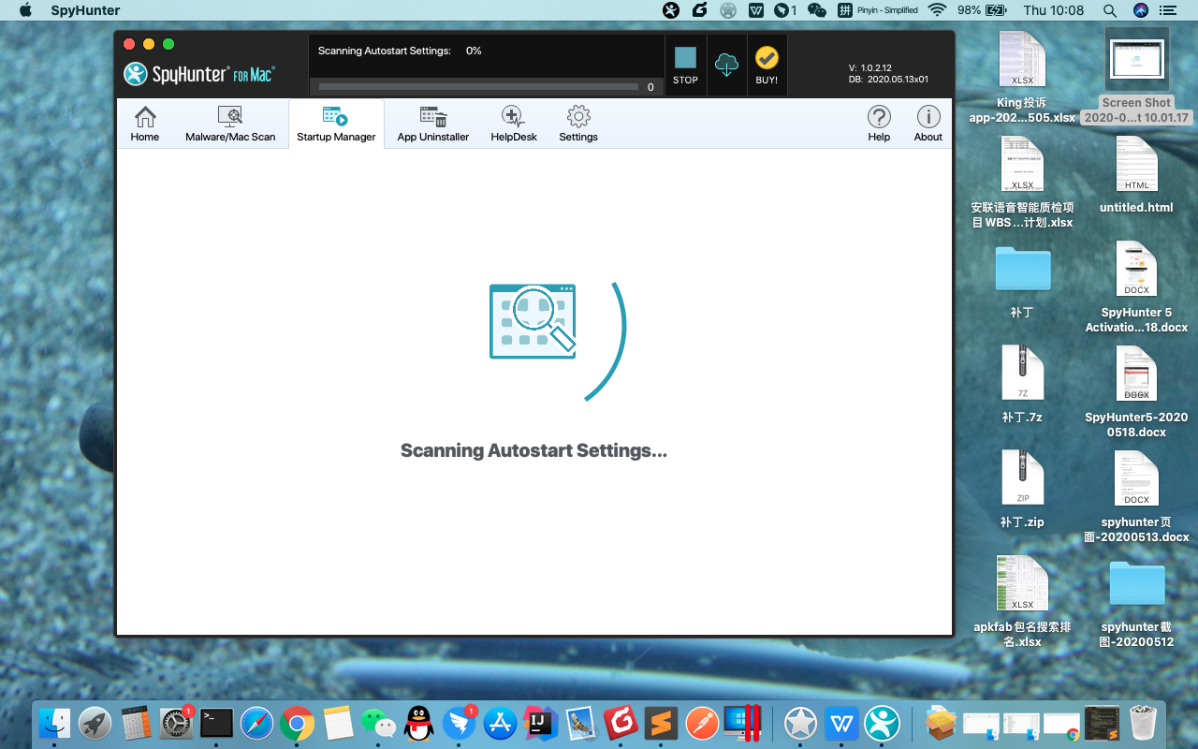Open the Trash in the Dock
The width and height of the screenshot is (1198, 749).
click(x=1143, y=723)
